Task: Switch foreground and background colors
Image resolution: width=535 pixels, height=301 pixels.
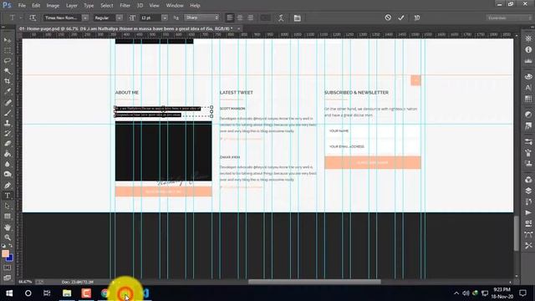Action: (x=11, y=245)
